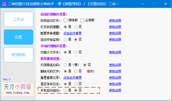172x101 pixels.
Task: Open 使用说明 for 配置声音提醒
Action: (115, 33)
